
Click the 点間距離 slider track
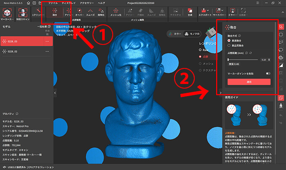pyautogui.click(x=244, y=60)
